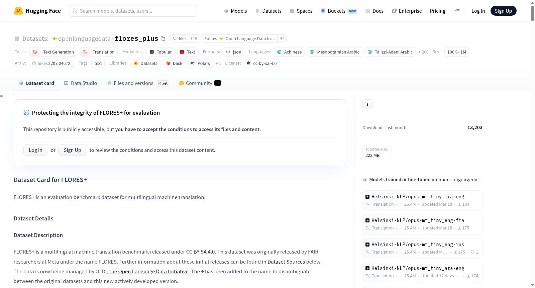Filter by Tabular modality

tap(160, 52)
